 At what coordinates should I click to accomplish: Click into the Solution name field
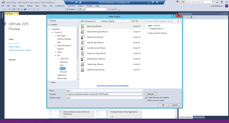pos(104,98)
